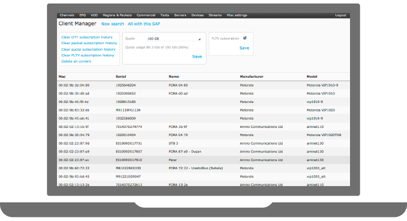
Task: Select the Servers menu item
Action: pos(180,15)
